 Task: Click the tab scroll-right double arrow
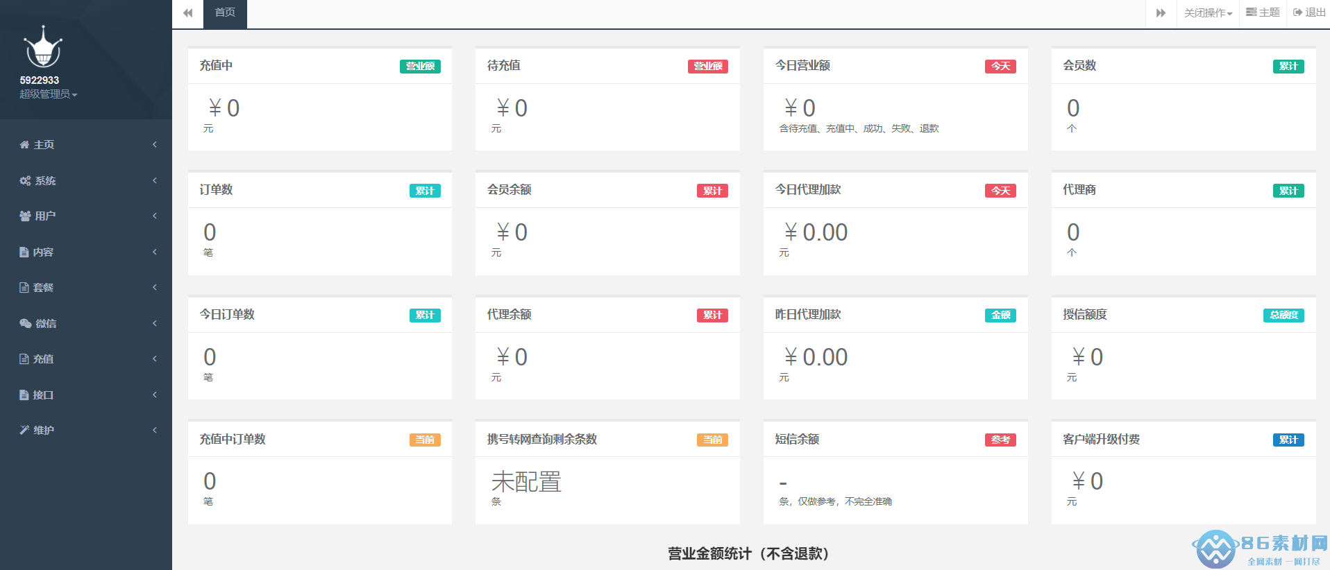1161,13
